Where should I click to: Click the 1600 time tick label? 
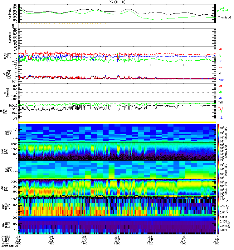click(x=216, y=243)
